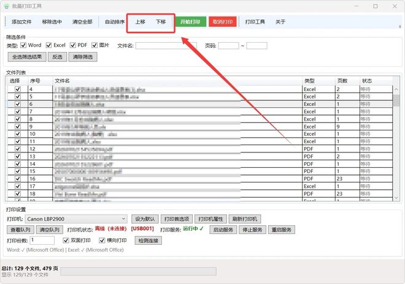This screenshot has width=405, height=284.
Task: Click the [USB001] port label
Action: point(142,229)
